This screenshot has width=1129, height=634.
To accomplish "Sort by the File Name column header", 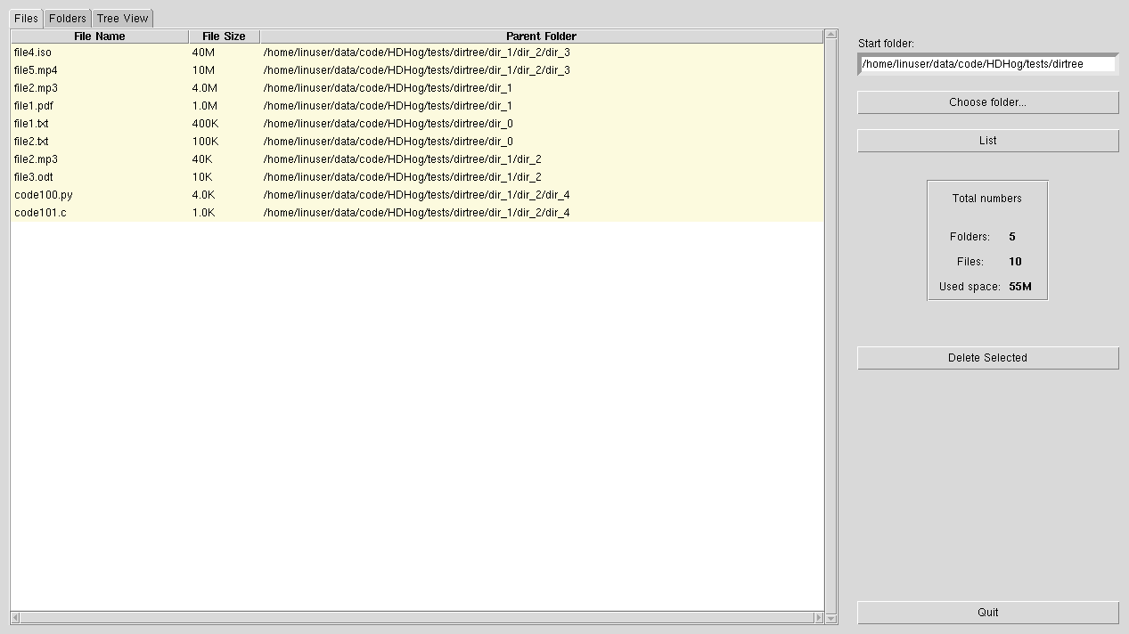I will click(99, 36).
